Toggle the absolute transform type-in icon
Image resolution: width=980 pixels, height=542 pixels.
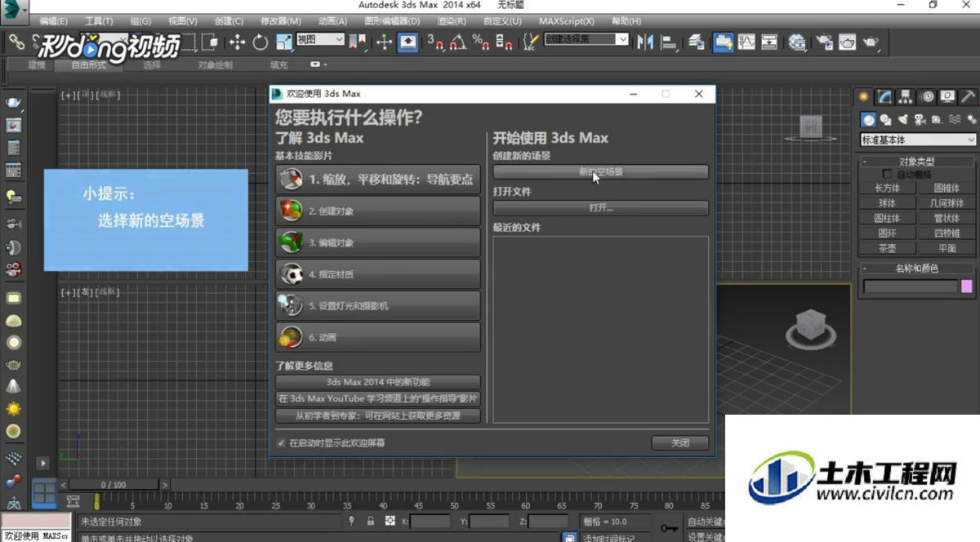390,521
